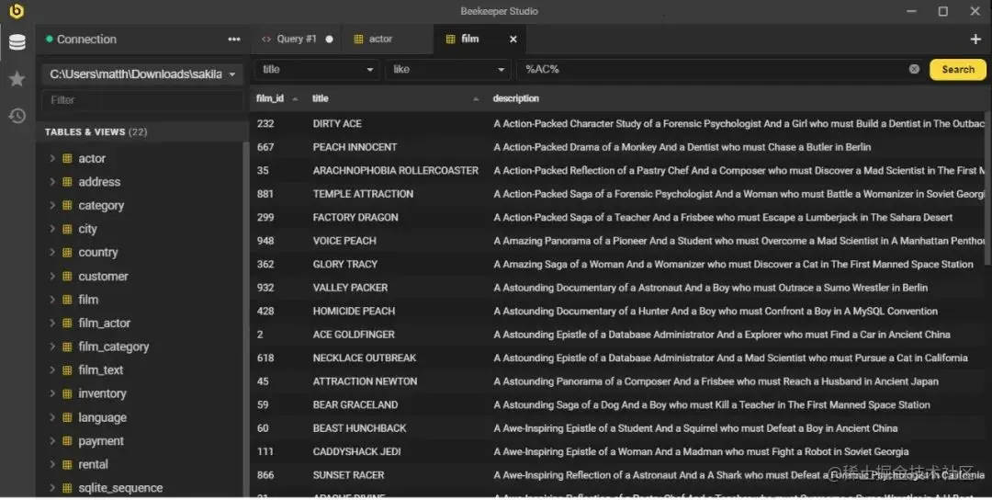Viewport: 992px width, 500px height.
Task: Sort by title column sort arrow
Action: coord(476,99)
